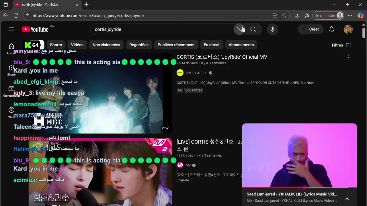Reload the page

click(16, 15)
